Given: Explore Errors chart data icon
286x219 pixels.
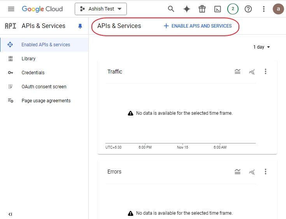Looking at the screenshot, I should (252, 172).
